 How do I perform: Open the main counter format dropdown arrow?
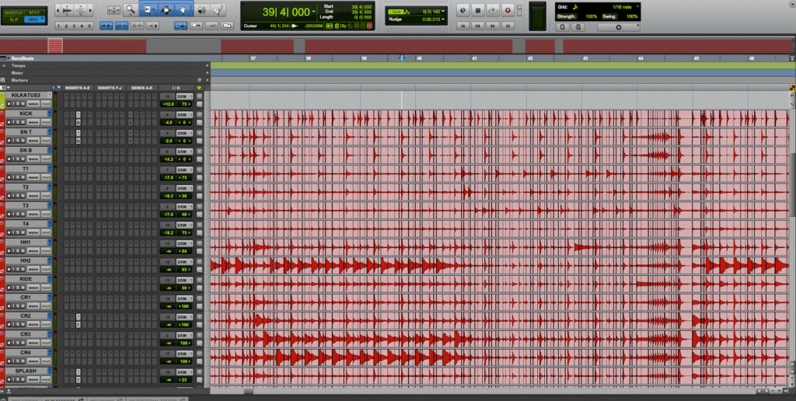click(314, 12)
